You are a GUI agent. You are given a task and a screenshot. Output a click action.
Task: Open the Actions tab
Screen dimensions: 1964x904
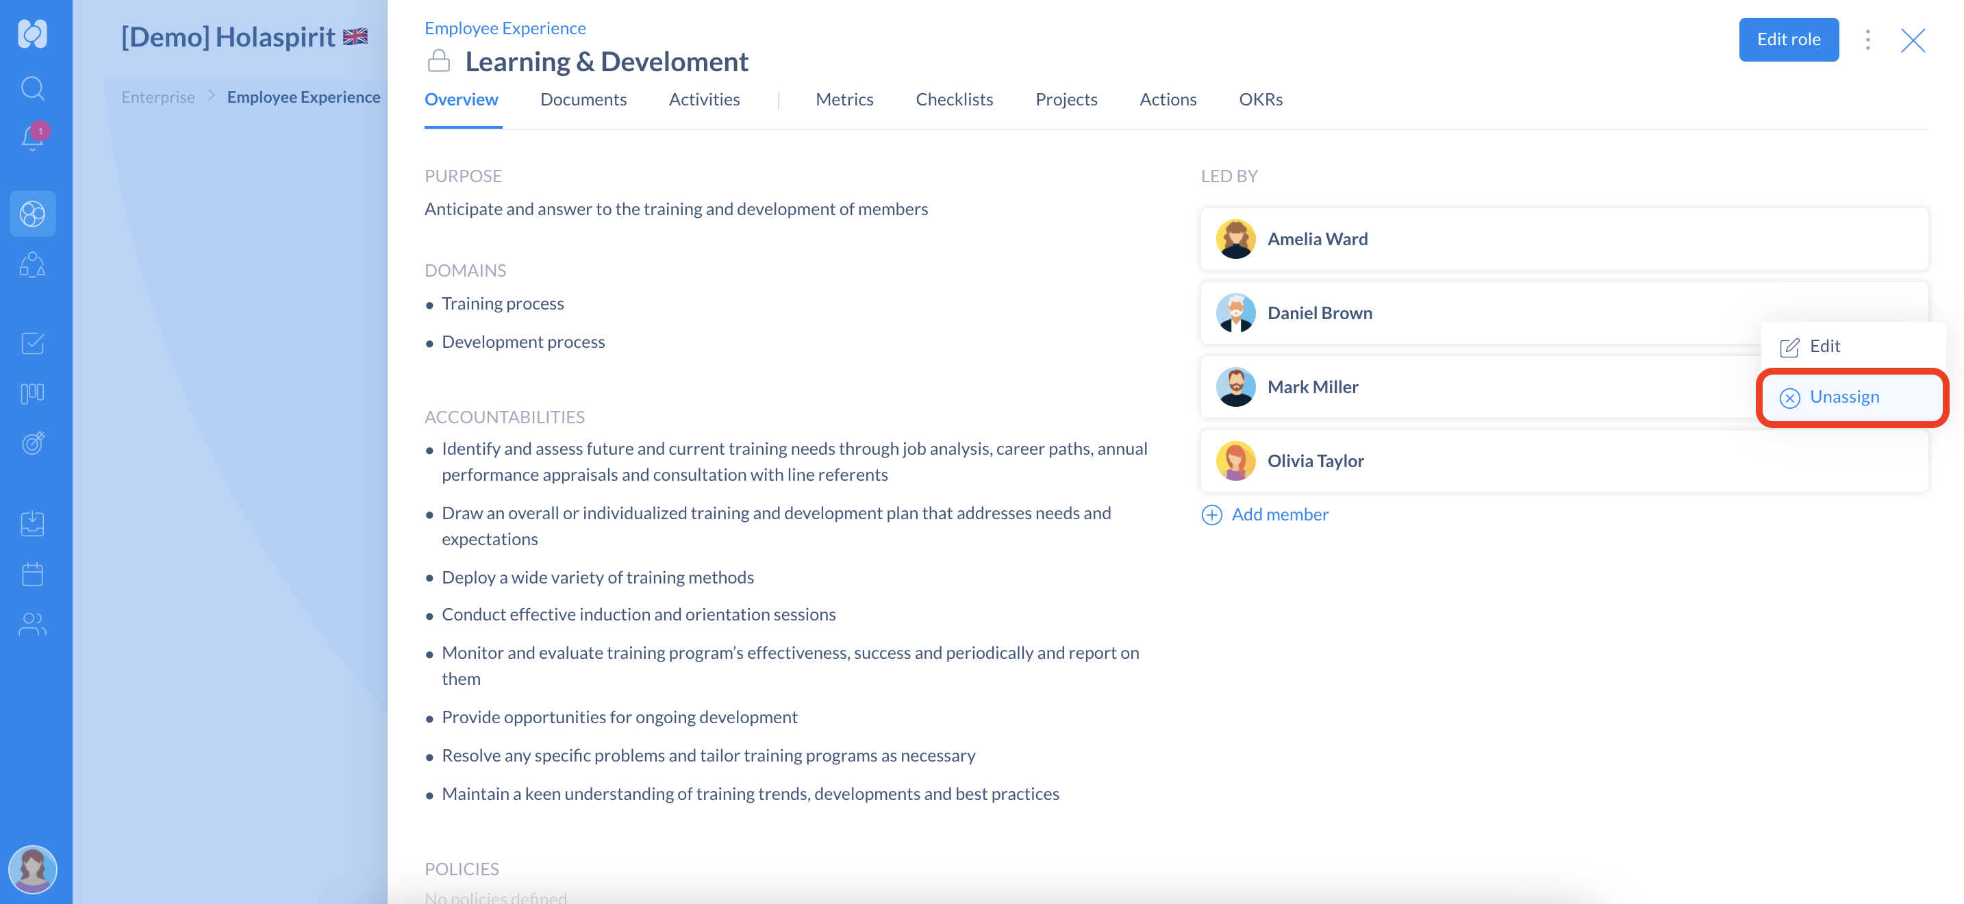coord(1168,100)
